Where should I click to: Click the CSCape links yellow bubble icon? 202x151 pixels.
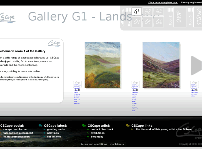pyautogui.click(x=128, y=126)
